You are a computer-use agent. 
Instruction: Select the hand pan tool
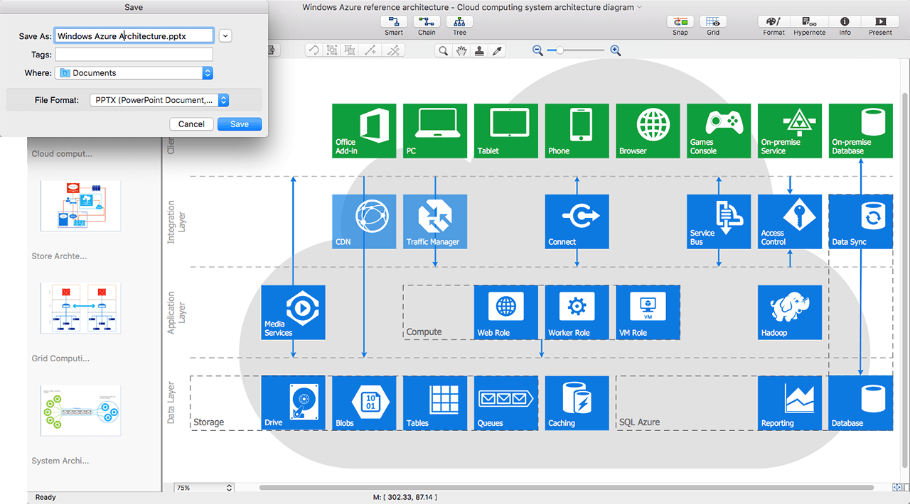coord(462,50)
